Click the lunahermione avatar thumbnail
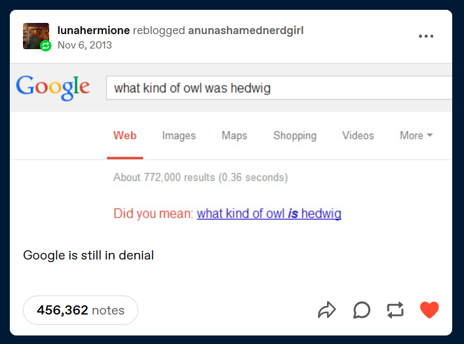This screenshot has width=464, height=344. click(x=34, y=34)
